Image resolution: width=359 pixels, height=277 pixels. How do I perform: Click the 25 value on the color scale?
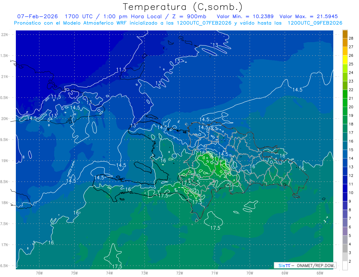351,64
